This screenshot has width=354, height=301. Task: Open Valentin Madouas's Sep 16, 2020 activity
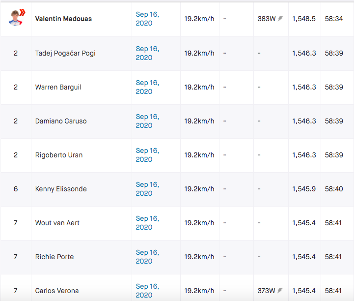[x=147, y=19]
